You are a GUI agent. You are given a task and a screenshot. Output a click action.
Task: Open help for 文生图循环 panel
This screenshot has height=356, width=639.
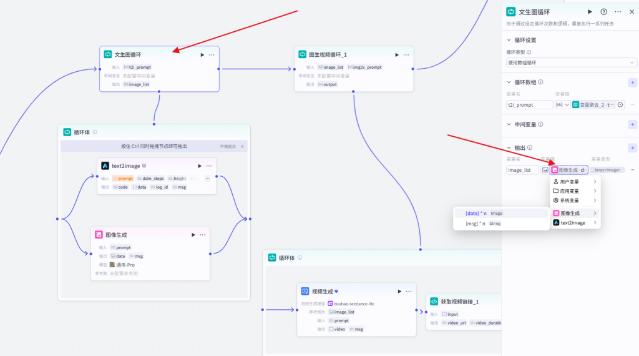(x=604, y=12)
